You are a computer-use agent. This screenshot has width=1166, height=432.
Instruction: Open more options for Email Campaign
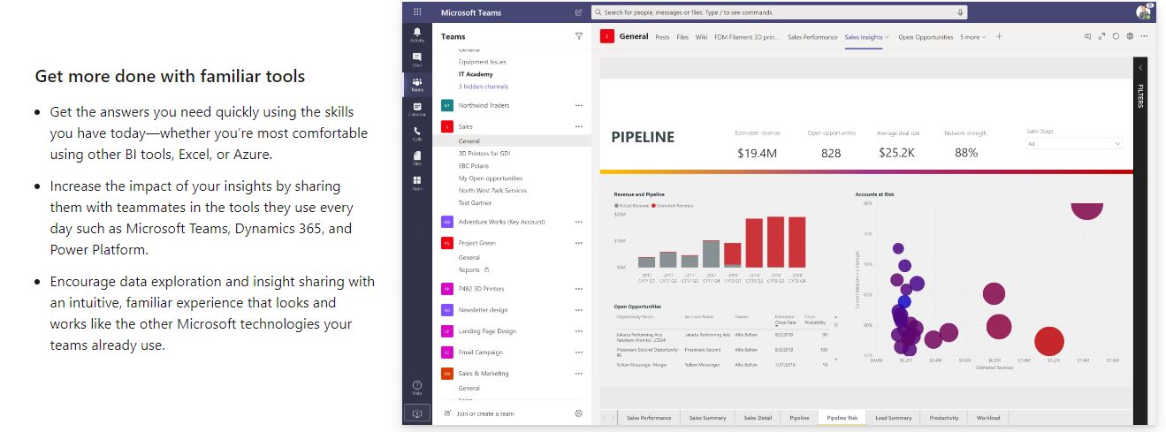pyautogui.click(x=579, y=352)
